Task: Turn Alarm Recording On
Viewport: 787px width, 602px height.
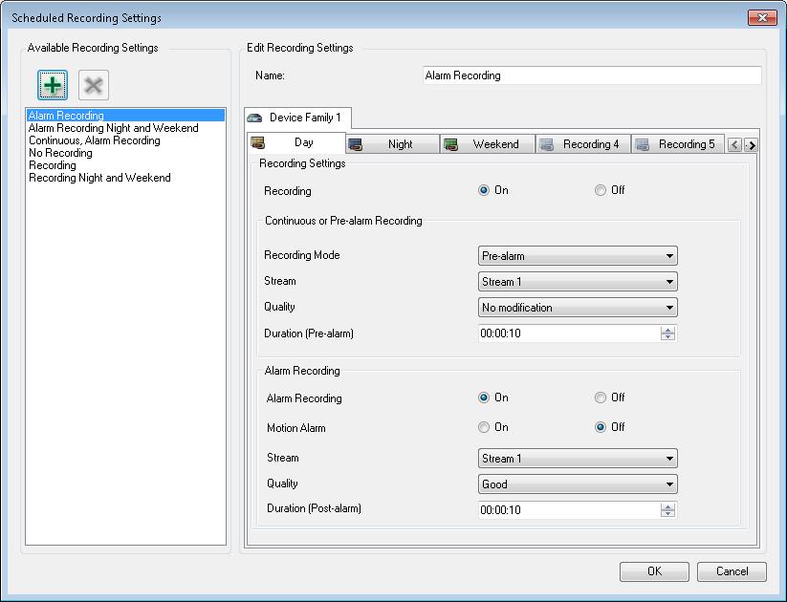Action: click(x=483, y=398)
